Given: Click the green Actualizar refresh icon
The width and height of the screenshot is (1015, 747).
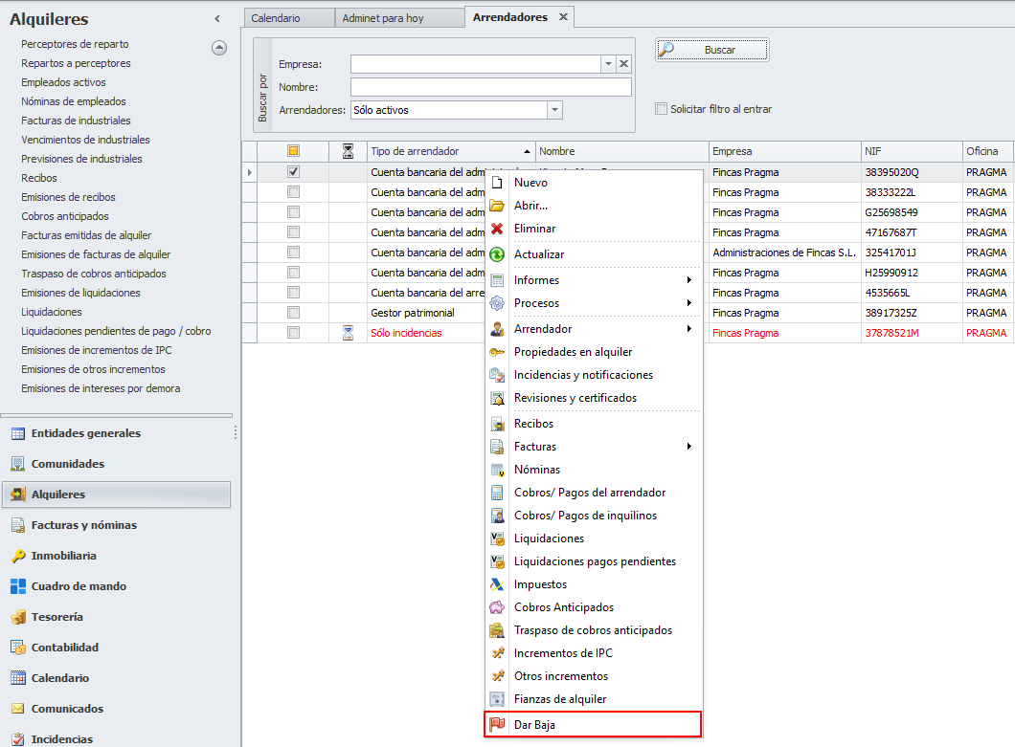Looking at the screenshot, I should [x=497, y=254].
